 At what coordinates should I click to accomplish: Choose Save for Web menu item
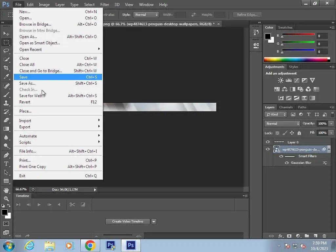[x=58, y=95]
